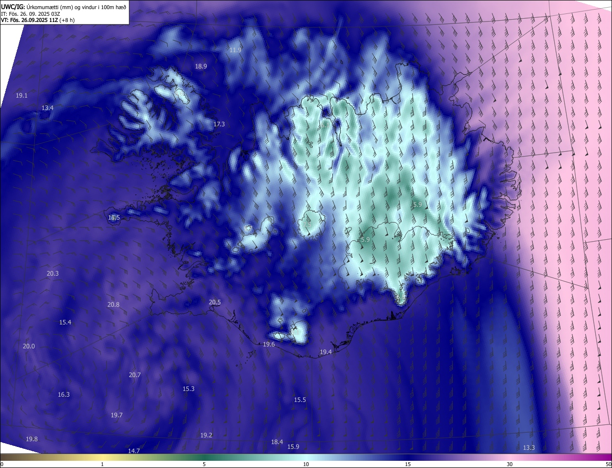Click the 11.5 value on the peninsula
The width and height of the screenshot is (612, 468).
point(114,218)
